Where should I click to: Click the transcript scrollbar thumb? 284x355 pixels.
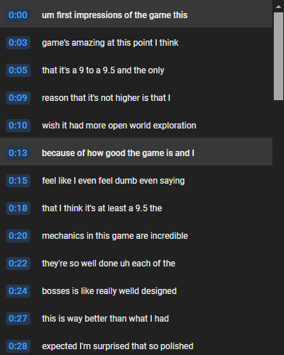(x=278, y=56)
